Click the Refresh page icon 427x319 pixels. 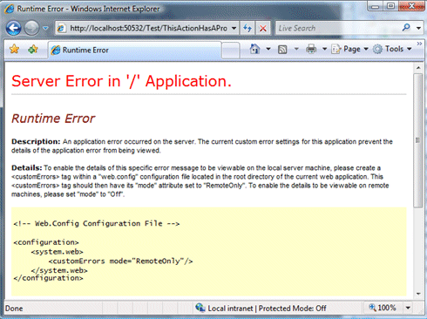(247, 28)
